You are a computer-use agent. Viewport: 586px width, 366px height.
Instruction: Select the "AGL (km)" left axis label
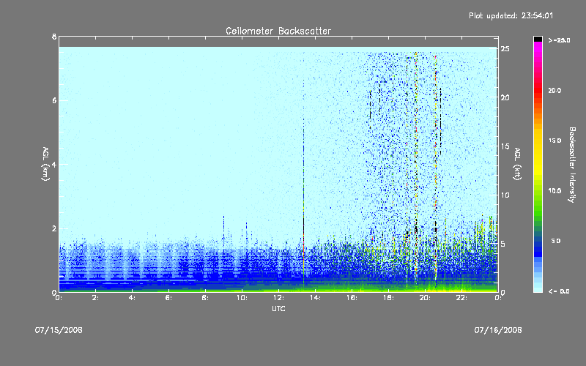coord(45,164)
